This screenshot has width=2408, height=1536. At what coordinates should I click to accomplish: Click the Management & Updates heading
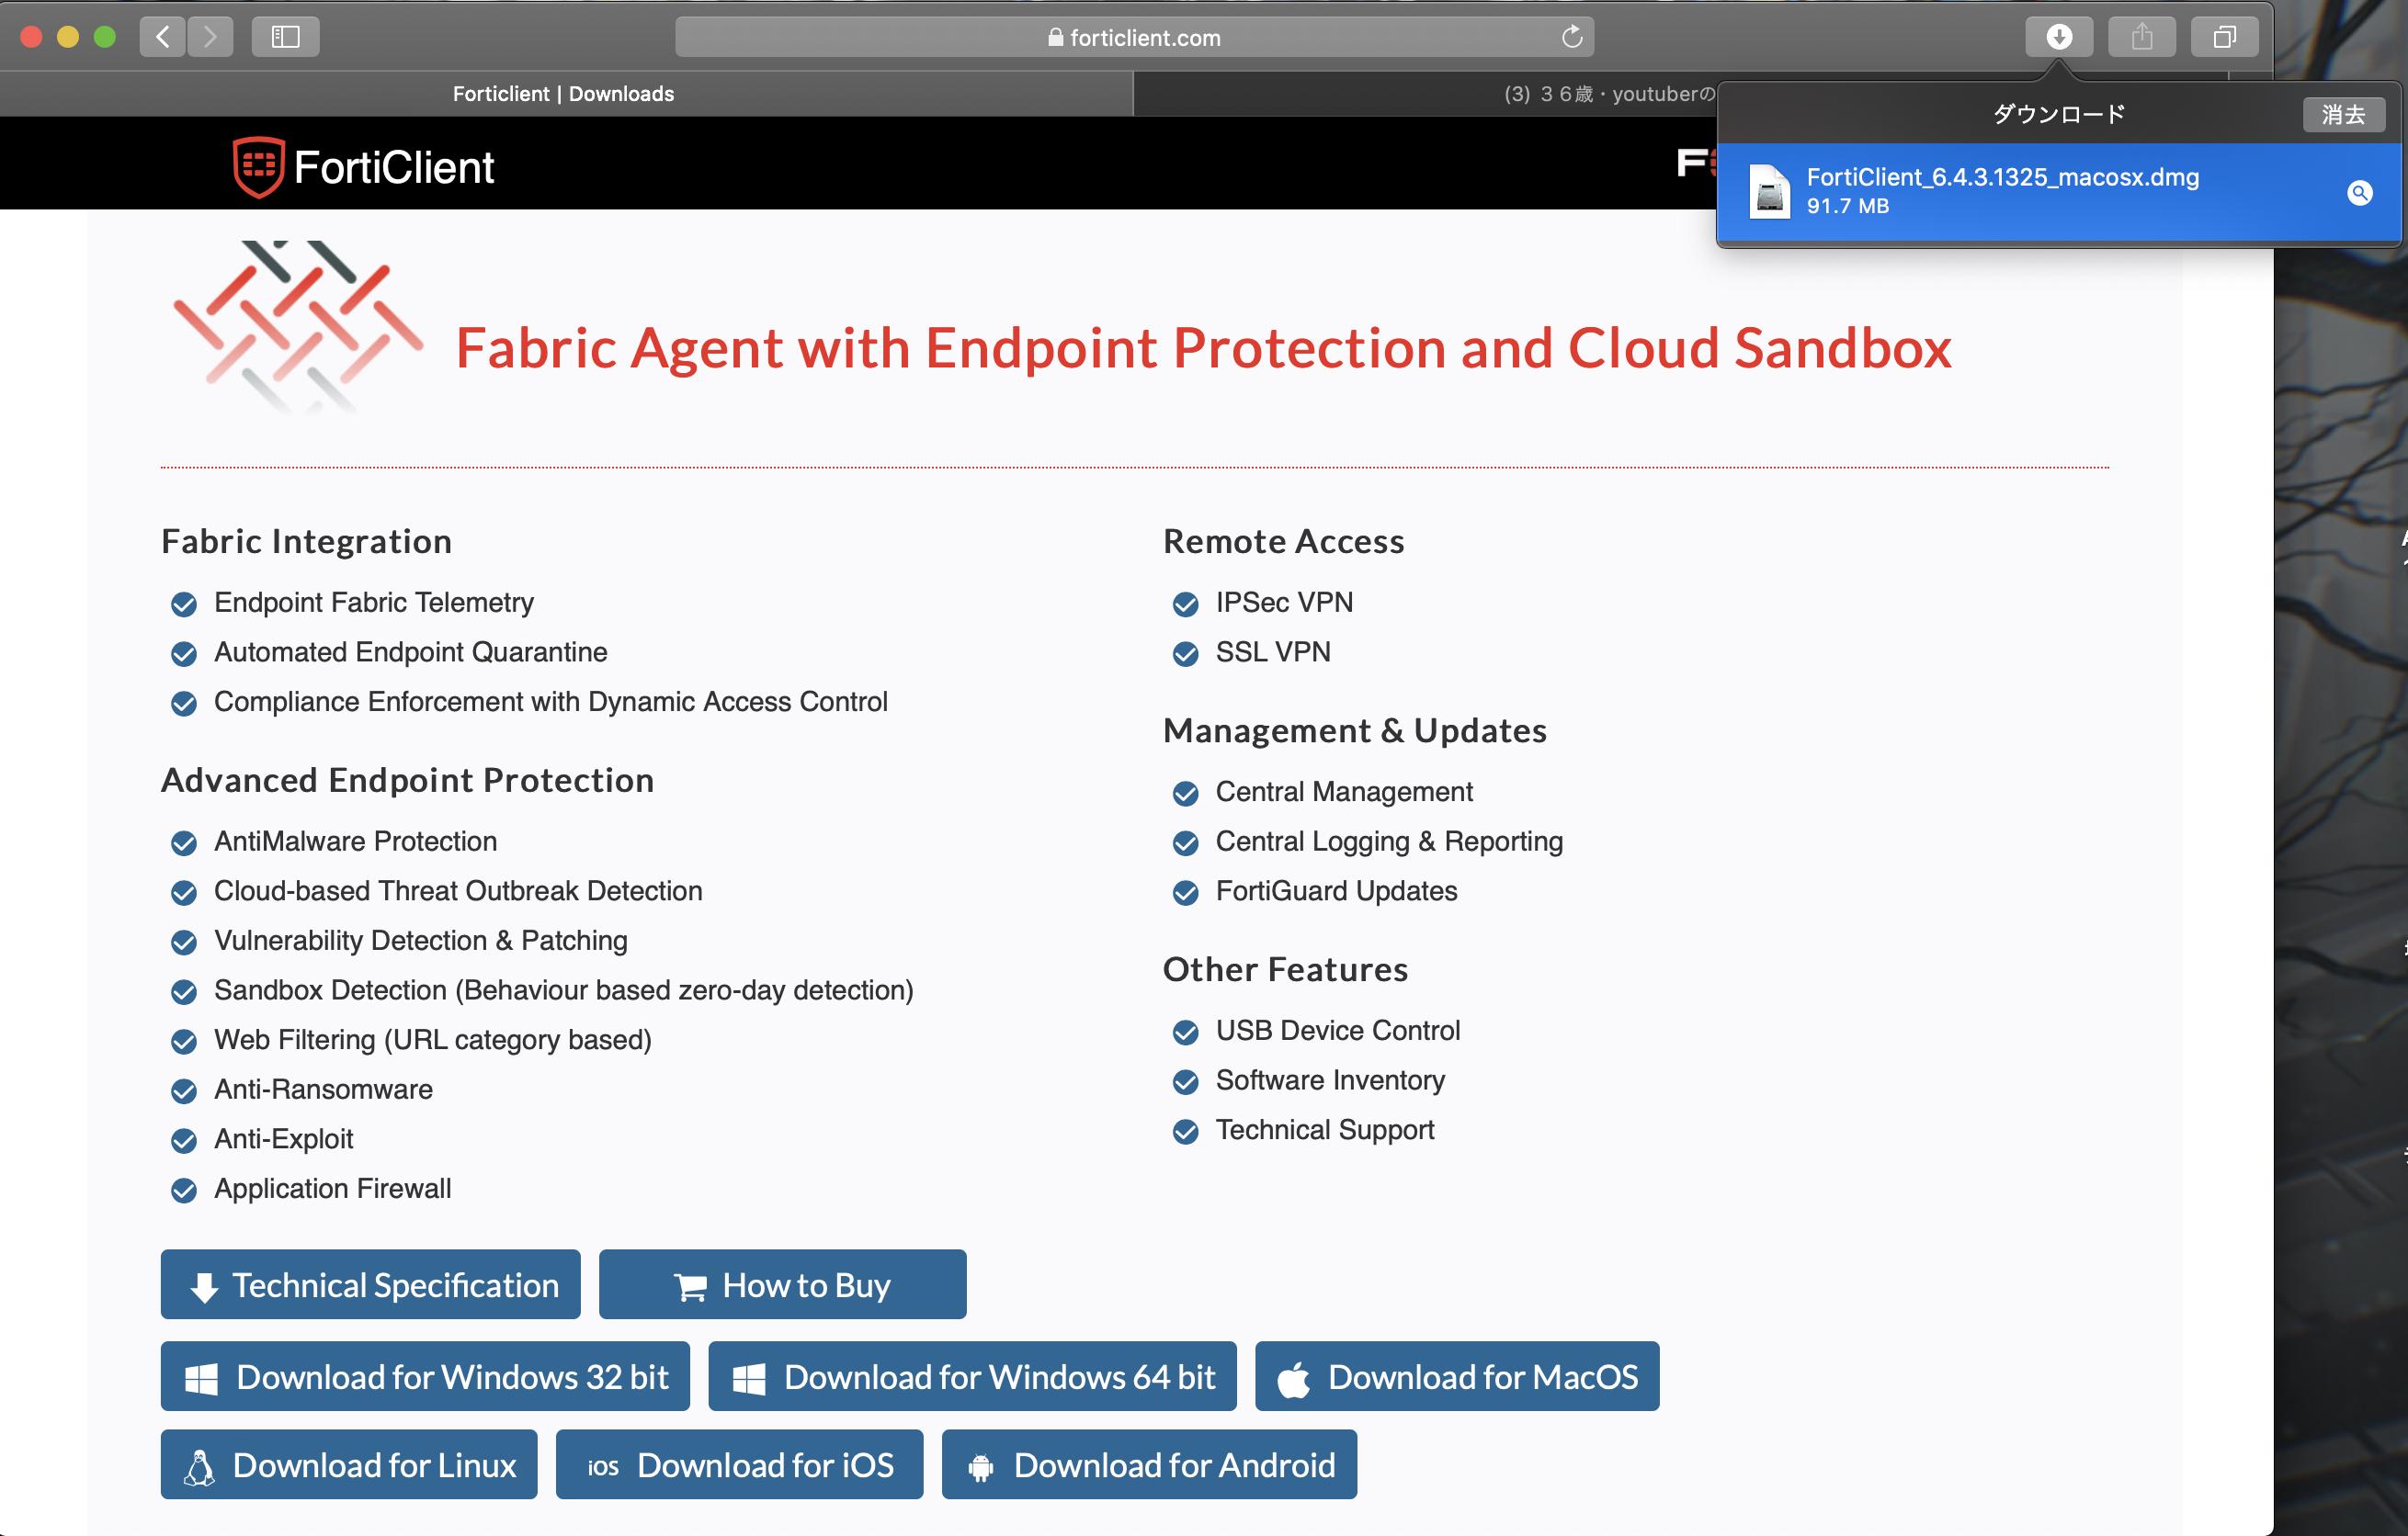1354,730
